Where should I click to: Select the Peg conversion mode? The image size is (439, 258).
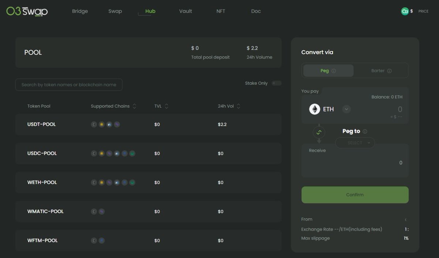point(328,71)
